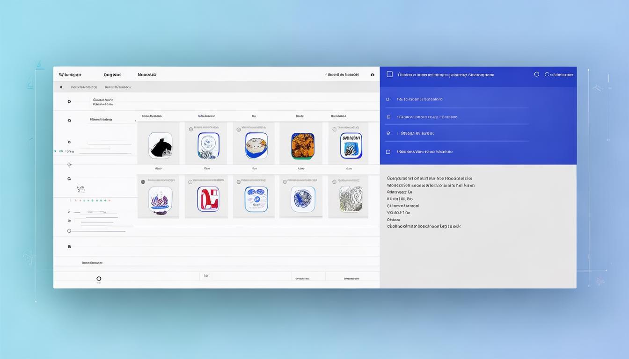Select the gray sketch texture icon
629x359 pixels.
tap(350, 199)
